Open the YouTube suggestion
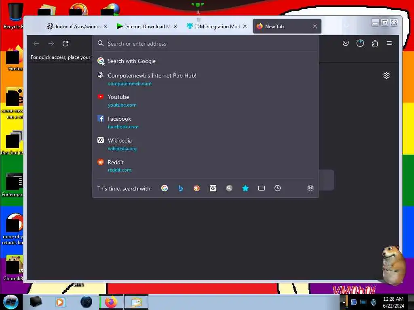414x310 pixels. pyautogui.click(x=205, y=101)
